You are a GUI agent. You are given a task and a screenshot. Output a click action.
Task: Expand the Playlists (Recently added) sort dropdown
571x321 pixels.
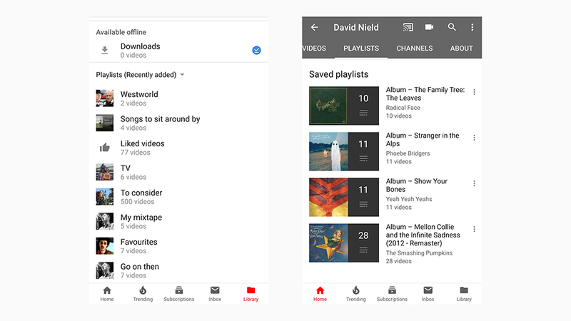coord(140,75)
